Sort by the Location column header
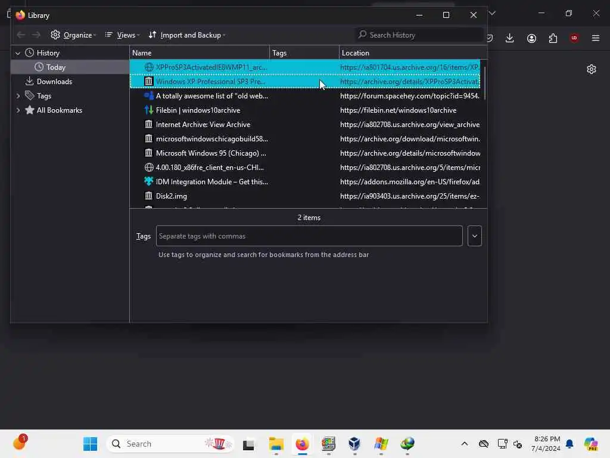 [x=413, y=52]
